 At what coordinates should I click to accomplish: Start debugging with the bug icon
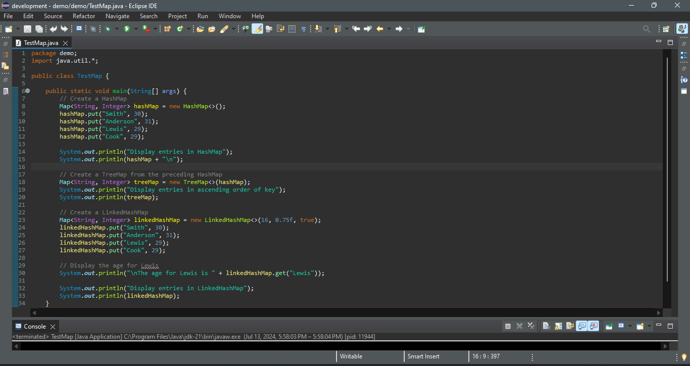(108, 29)
